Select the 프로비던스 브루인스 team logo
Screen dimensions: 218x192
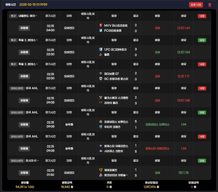[x=101, y=122]
